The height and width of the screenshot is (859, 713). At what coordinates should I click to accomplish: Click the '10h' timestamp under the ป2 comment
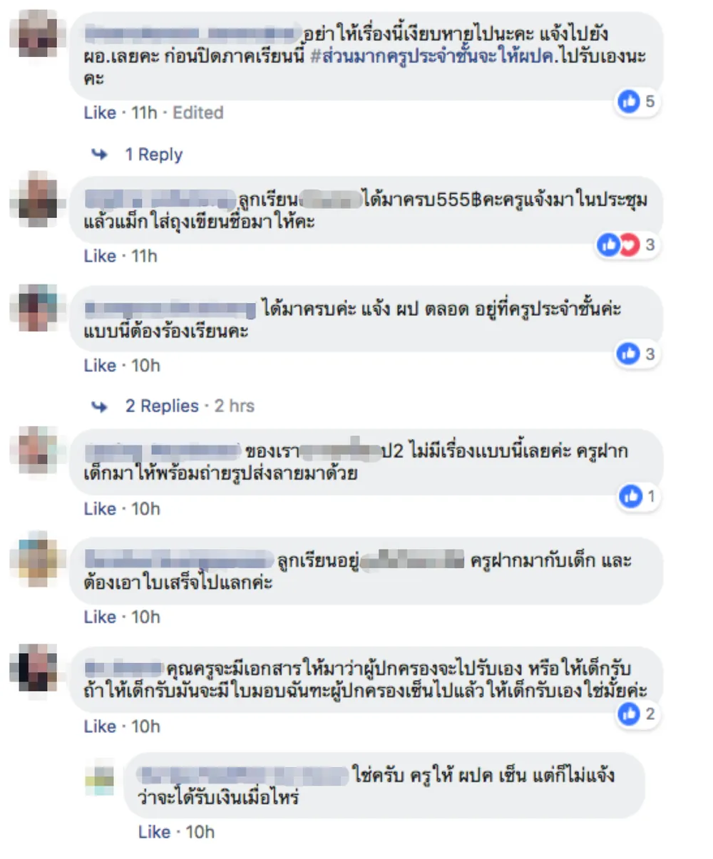coord(145,509)
